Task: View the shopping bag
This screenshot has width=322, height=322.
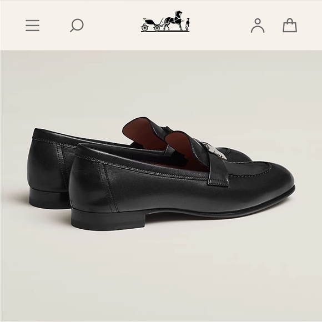Action: [x=290, y=25]
